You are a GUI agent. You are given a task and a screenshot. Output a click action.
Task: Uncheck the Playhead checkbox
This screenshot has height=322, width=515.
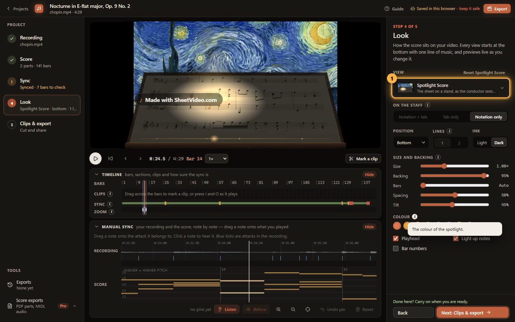click(396, 239)
